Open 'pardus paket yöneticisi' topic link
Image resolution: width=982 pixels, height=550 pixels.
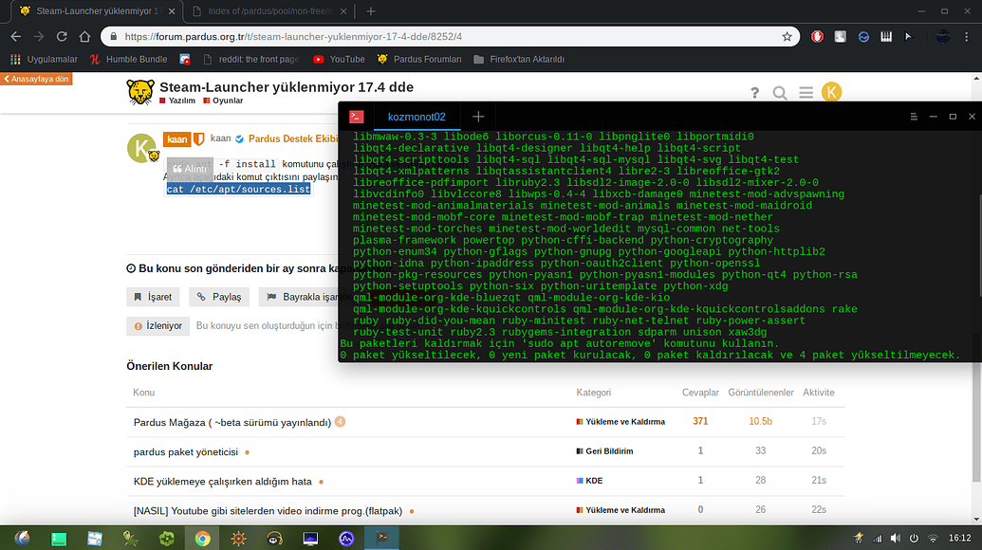click(x=186, y=451)
